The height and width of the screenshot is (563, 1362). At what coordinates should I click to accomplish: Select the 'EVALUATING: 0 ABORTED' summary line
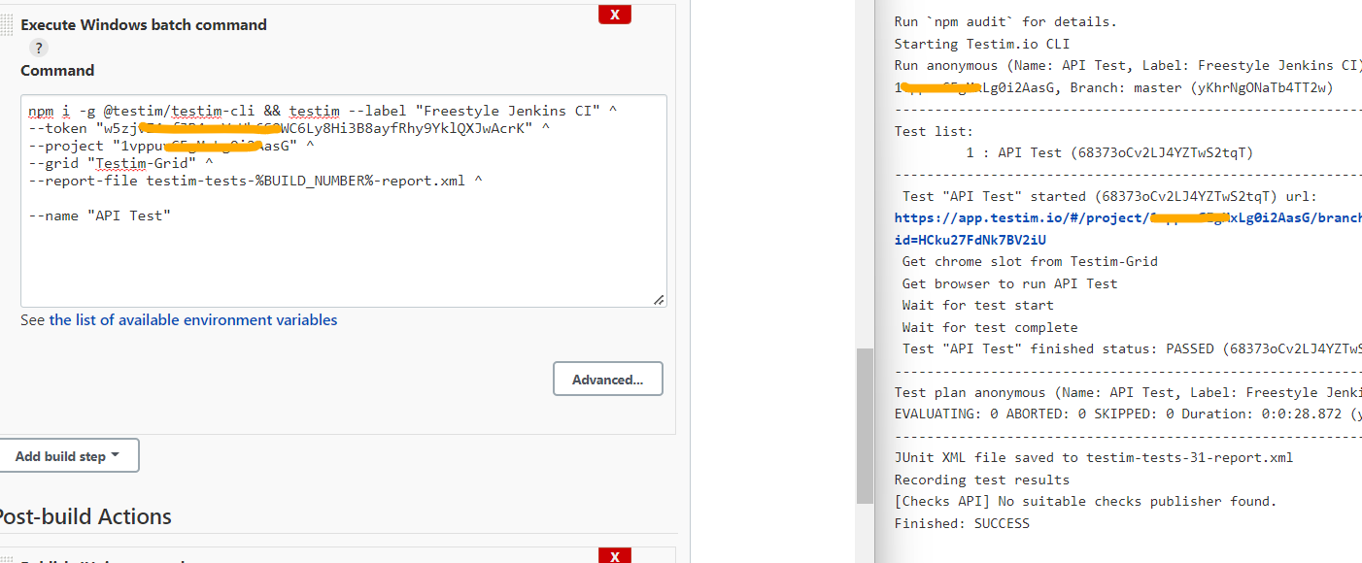1128,414
